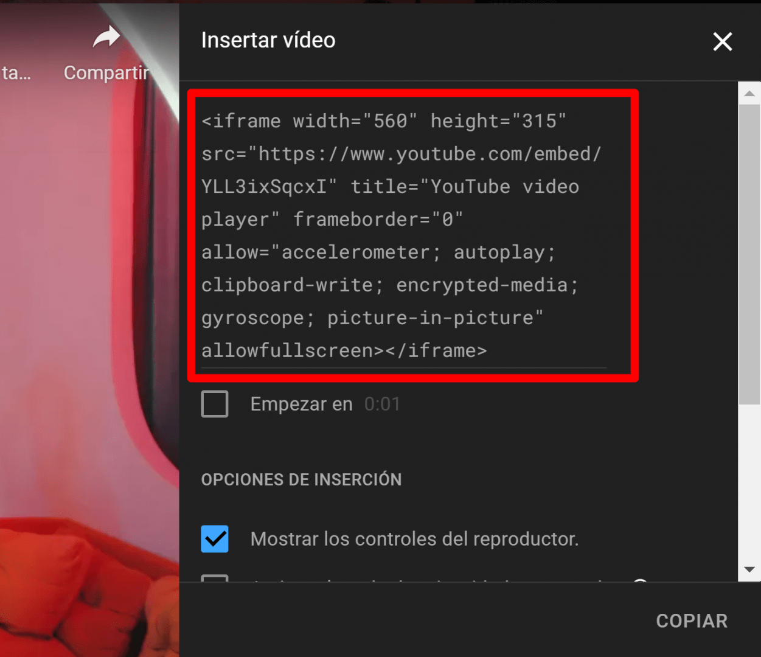The image size is (761, 657).
Task: Click the OPCIONES DE INSERCIÓN heading
Action: [x=301, y=479]
